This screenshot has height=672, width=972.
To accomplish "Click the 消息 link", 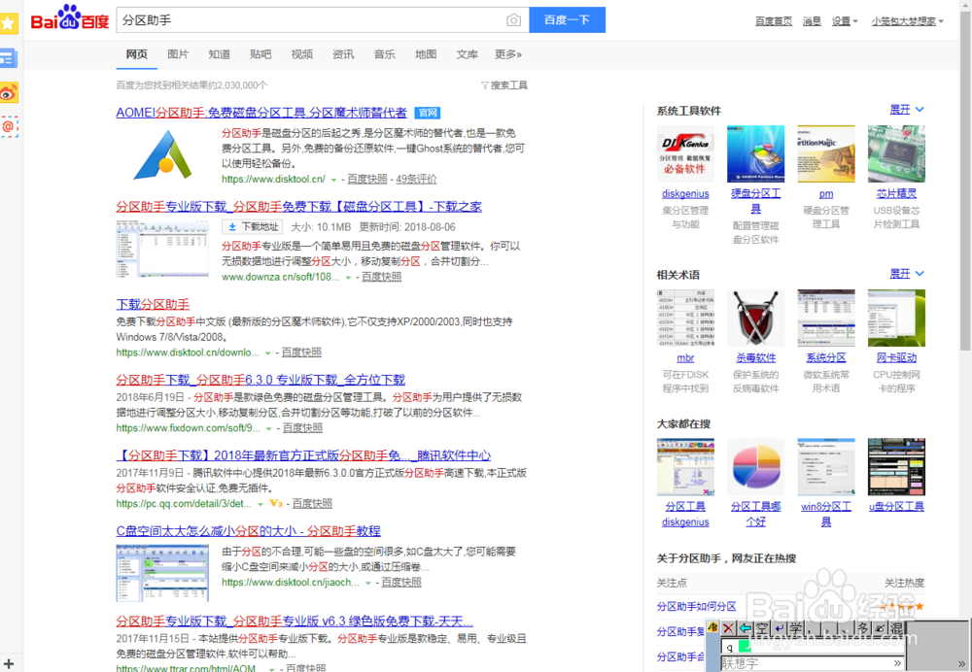I will (812, 21).
